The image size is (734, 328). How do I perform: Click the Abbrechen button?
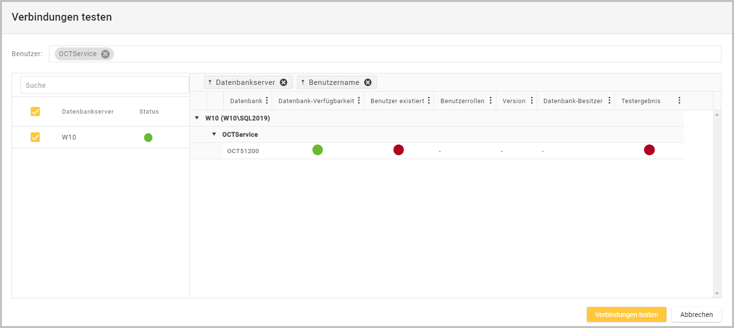(696, 315)
